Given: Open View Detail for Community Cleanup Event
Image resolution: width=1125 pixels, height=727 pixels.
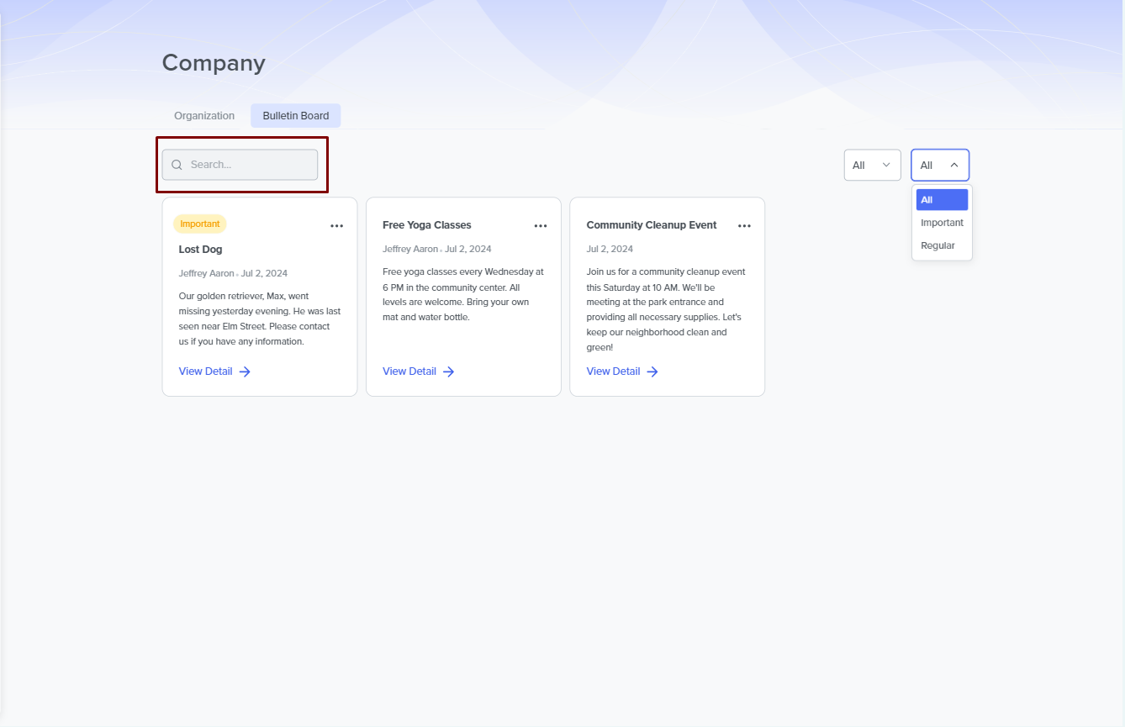Looking at the screenshot, I should [613, 371].
